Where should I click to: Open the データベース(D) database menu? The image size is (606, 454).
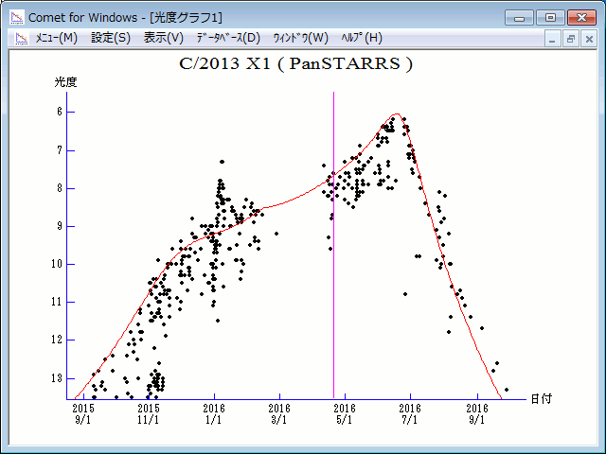[x=228, y=38]
